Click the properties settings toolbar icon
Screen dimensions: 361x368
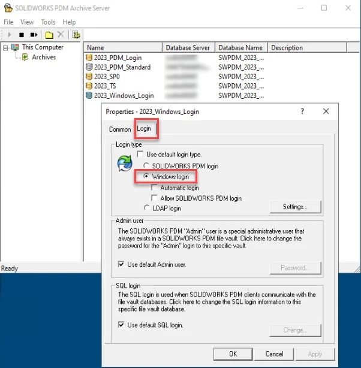76,35
